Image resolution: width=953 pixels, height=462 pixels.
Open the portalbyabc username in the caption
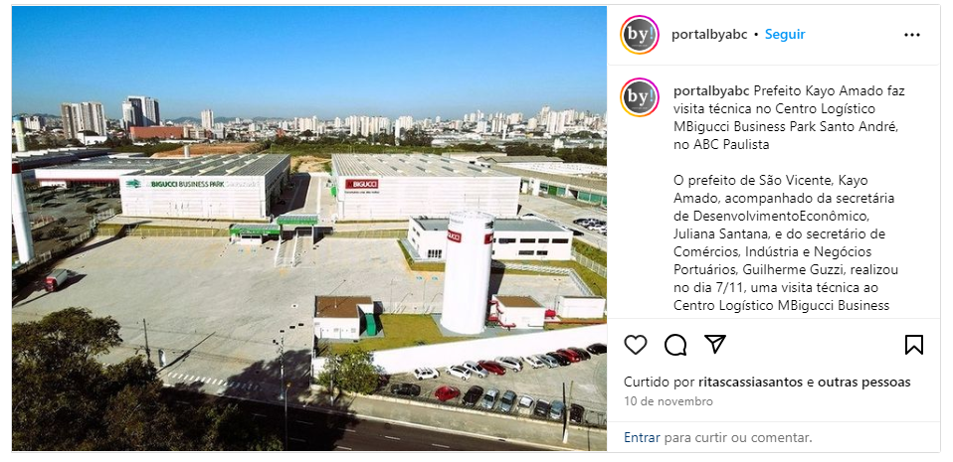[711, 91]
